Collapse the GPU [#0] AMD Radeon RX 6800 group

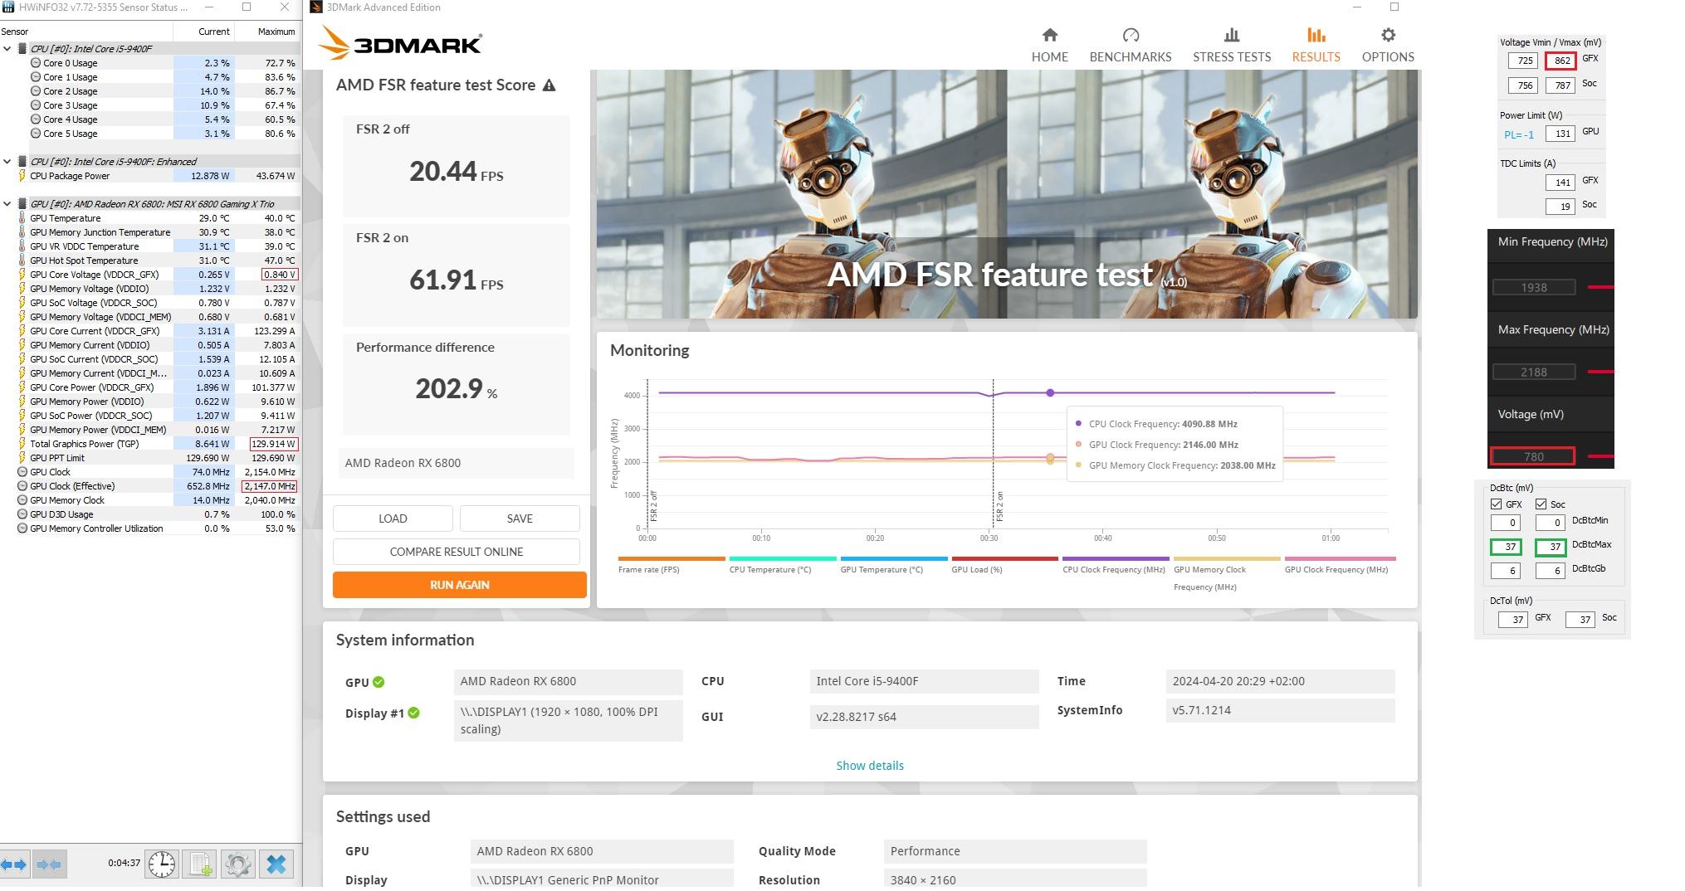tap(7, 204)
